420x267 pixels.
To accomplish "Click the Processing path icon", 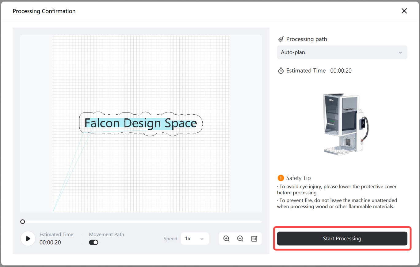I will click(281, 39).
